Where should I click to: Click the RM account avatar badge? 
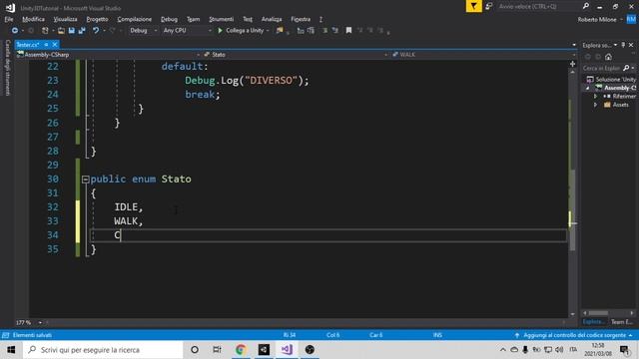[631, 19]
